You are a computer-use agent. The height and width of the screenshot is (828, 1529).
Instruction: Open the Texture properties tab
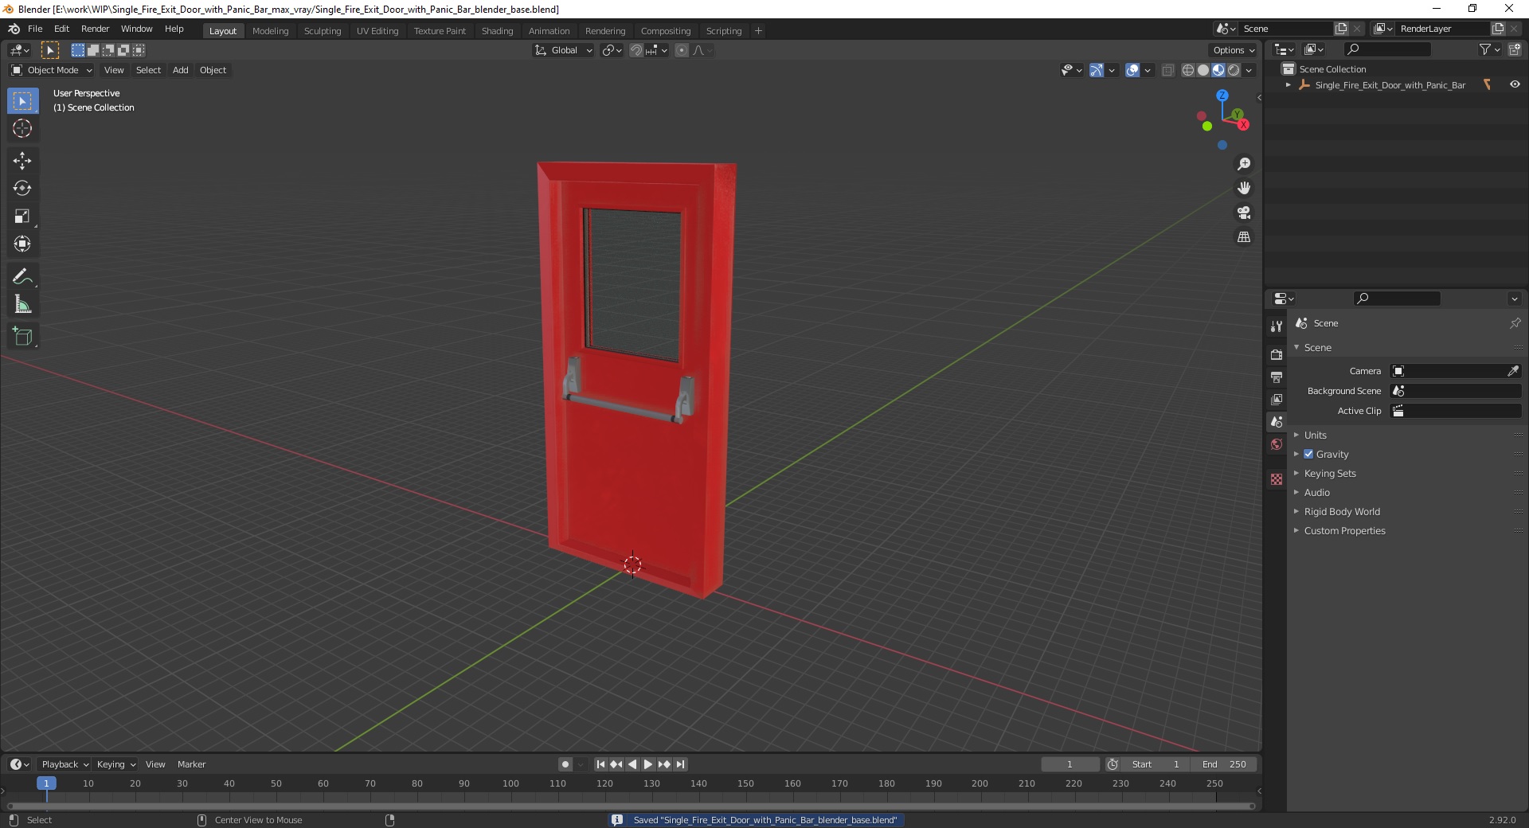point(1277,479)
